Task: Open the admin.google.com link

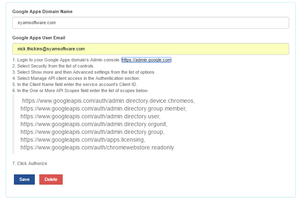Action: click(x=146, y=60)
